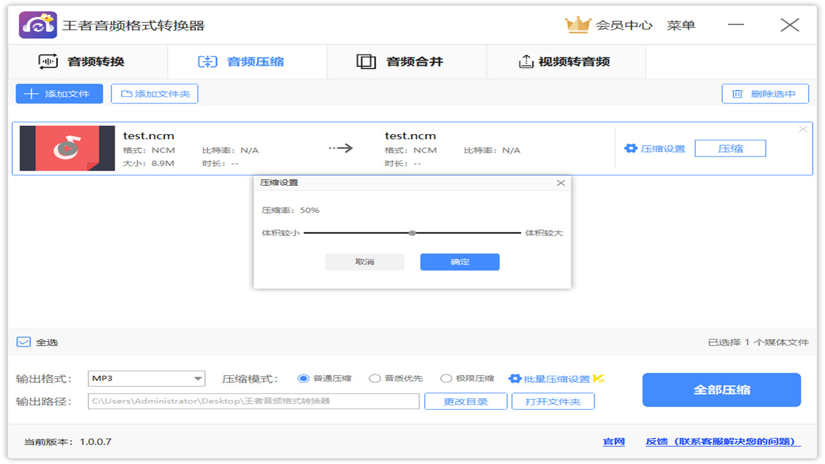Open the 菜单 menu

[x=681, y=24]
